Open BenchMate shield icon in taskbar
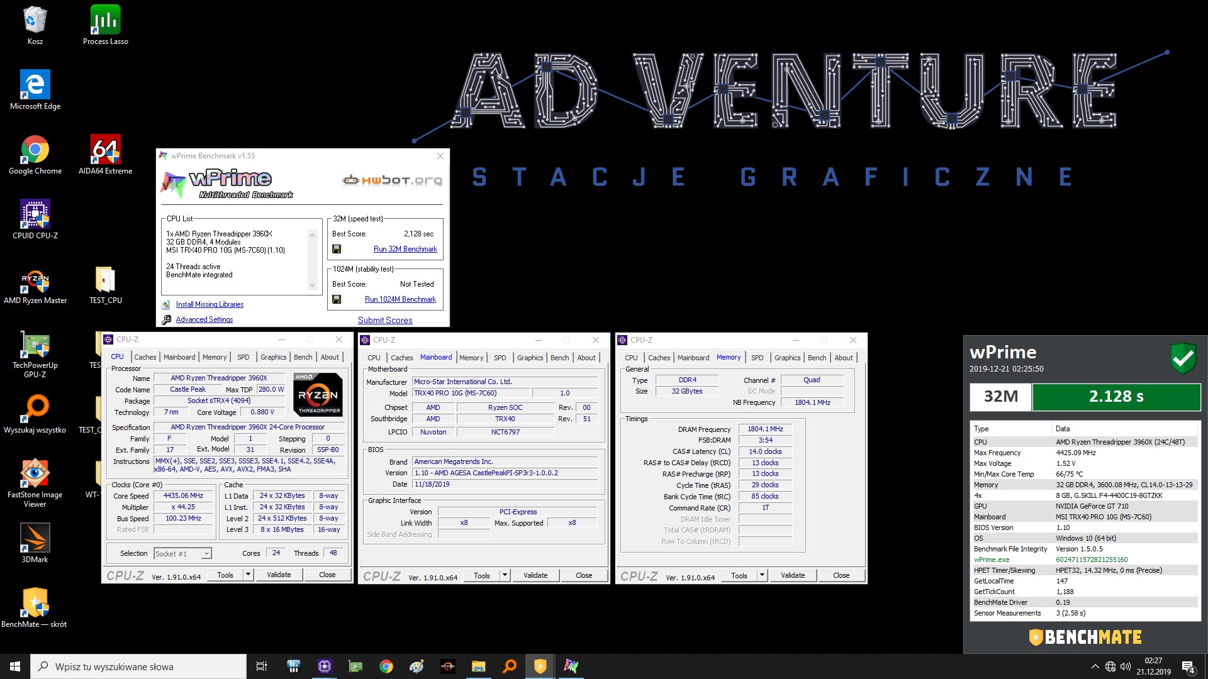 tap(540, 666)
